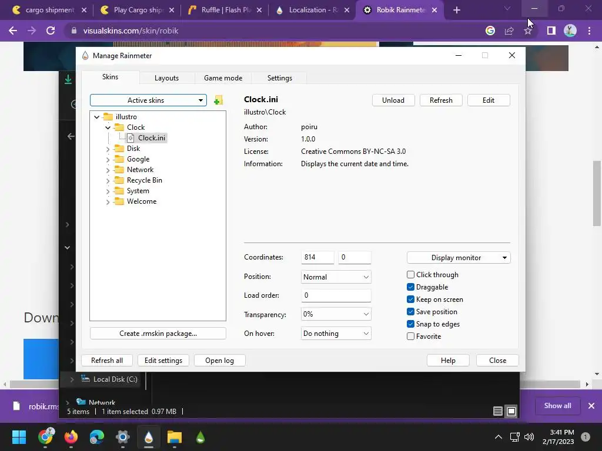Switch to Localization browser tab
Image resolution: width=602 pixels, height=451 pixels.
(313, 10)
